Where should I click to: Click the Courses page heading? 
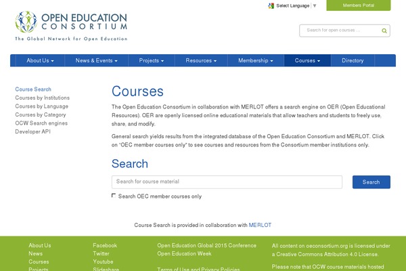tap(137, 91)
